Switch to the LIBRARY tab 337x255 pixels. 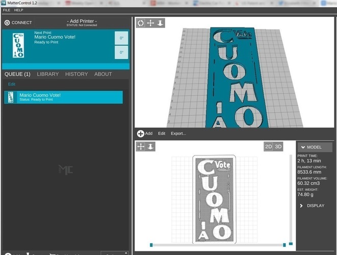tap(48, 74)
